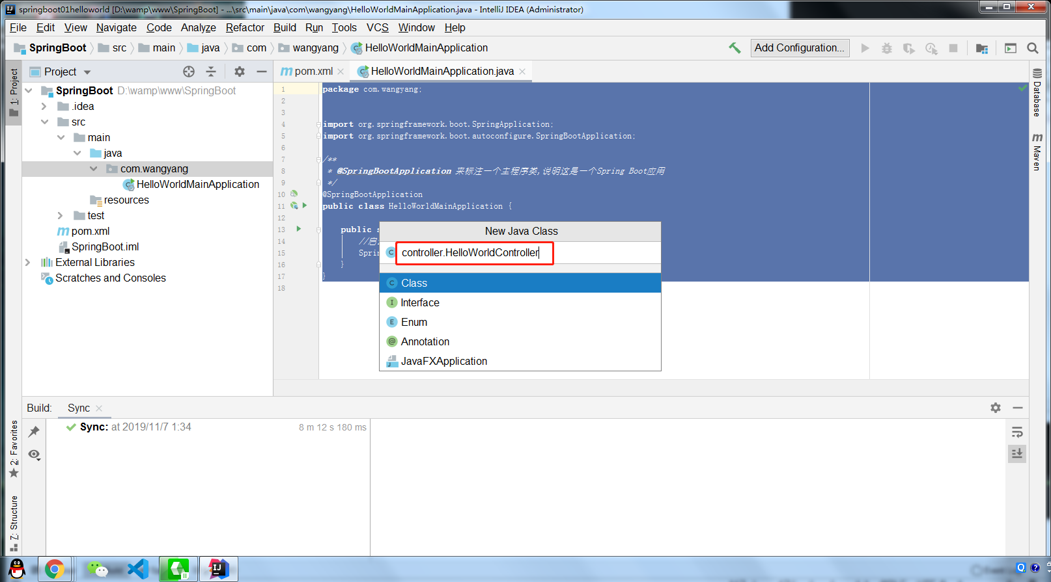Select the Sync tab in Build panel
The width and height of the screenshot is (1051, 582).
coord(79,408)
